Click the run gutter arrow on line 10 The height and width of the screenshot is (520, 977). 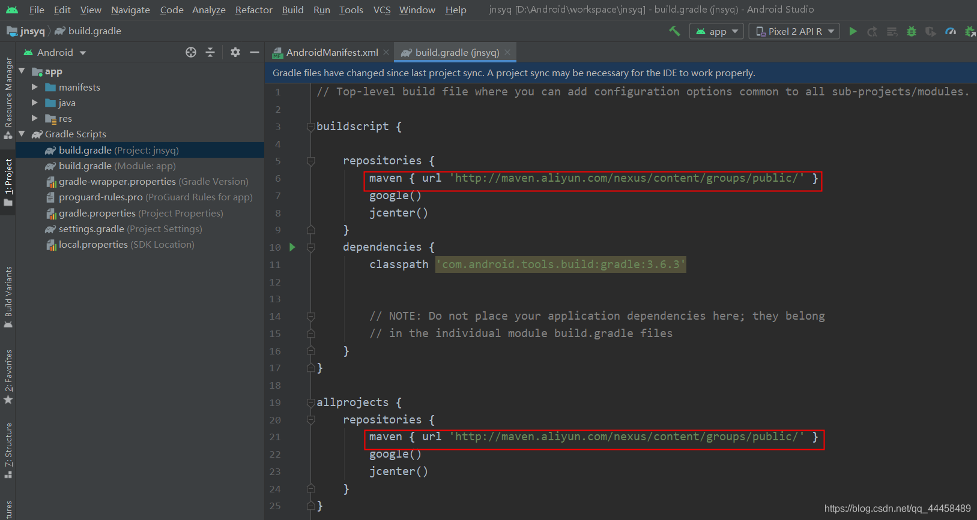click(292, 247)
